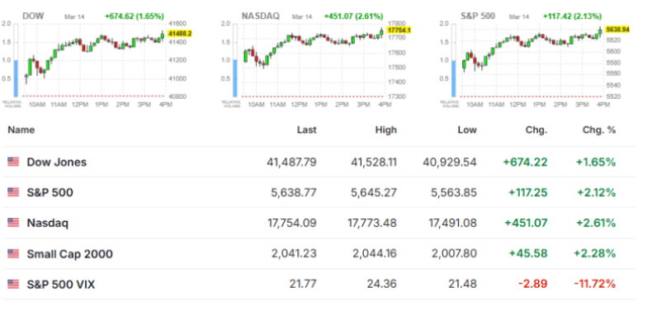Click the US flag icon beside Dow Jones
The height and width of the screenshot is (311, 652).
(13, 162)
